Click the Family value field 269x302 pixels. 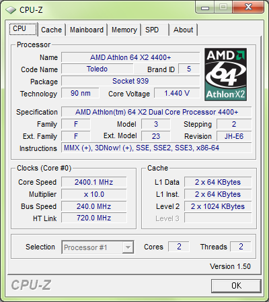click(76, 124)
